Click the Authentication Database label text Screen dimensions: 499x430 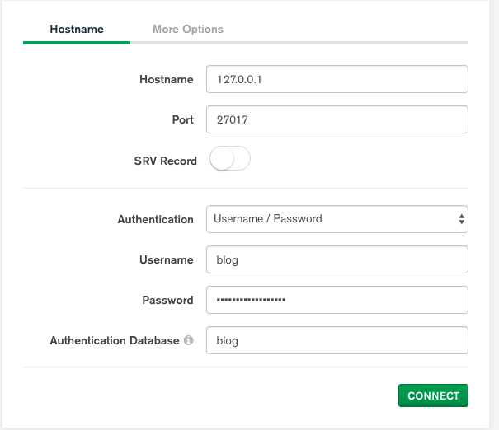click(x=114, y=340)
